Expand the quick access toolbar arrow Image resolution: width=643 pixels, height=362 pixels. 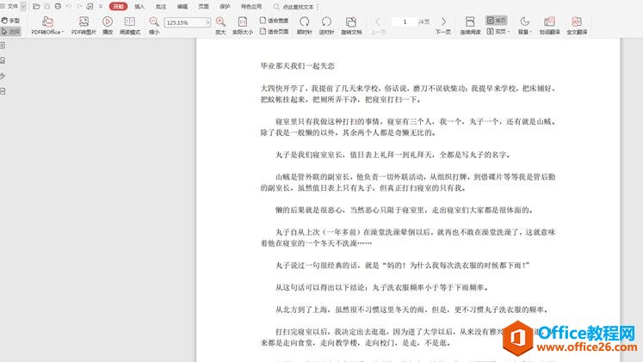pyautogui.click(x=101, y=7)
